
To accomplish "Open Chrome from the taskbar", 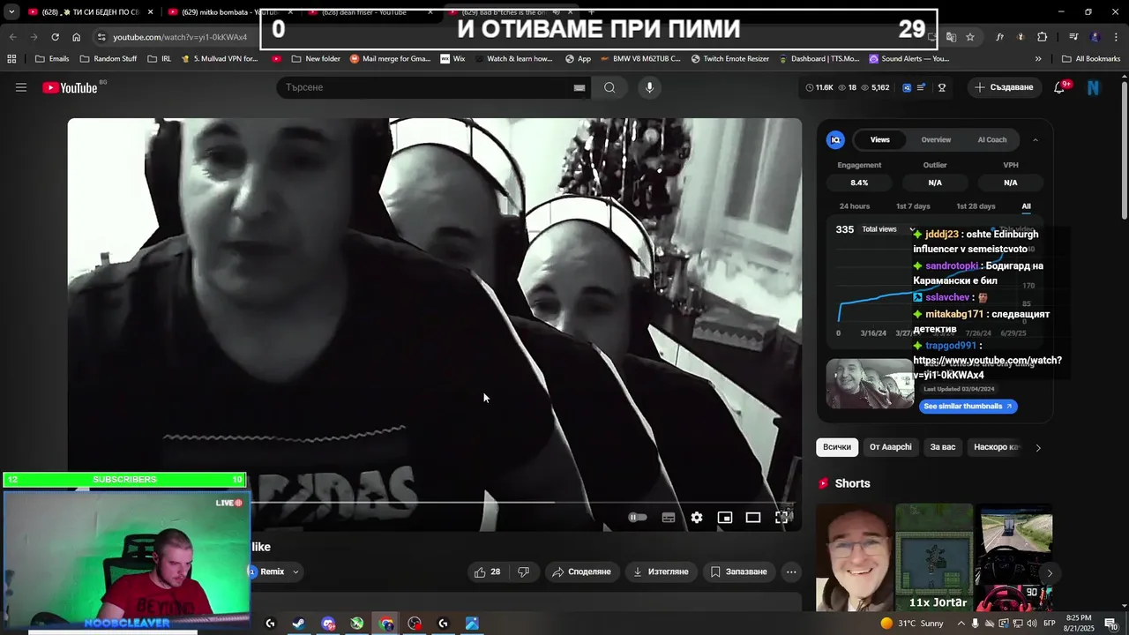I will click(386, 624).
